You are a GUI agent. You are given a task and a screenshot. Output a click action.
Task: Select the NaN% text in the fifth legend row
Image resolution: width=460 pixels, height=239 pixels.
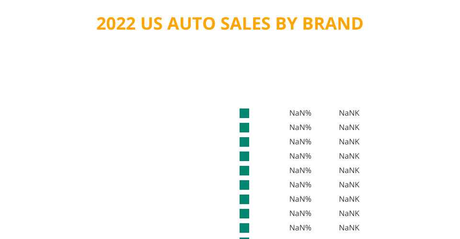tap(300, 171)
